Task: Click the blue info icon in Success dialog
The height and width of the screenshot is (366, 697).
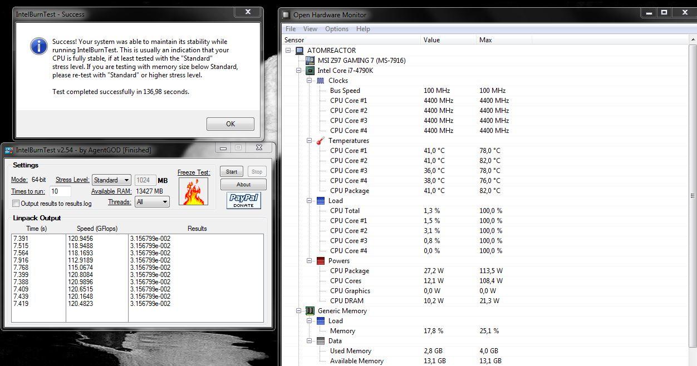Action: point(39,46)
